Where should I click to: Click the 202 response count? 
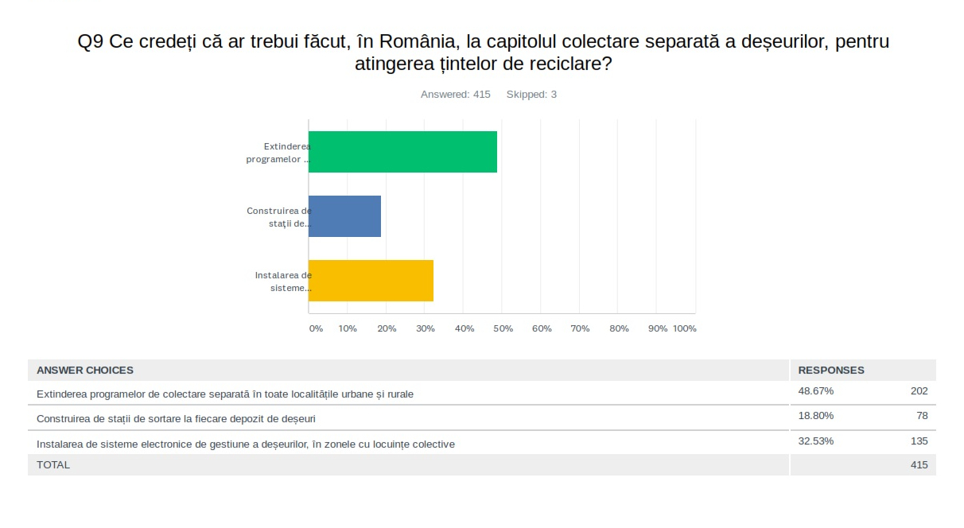[x=919, y=391]
